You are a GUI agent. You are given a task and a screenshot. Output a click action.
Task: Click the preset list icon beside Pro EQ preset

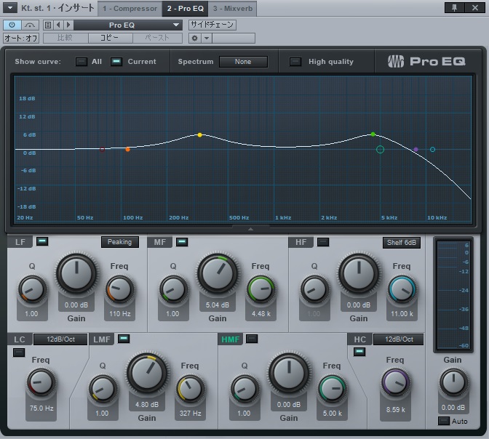[48, 25]
